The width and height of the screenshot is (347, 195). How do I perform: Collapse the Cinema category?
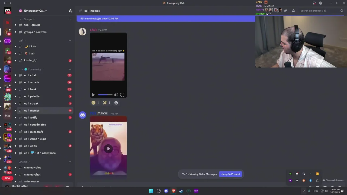coord(24,162)
